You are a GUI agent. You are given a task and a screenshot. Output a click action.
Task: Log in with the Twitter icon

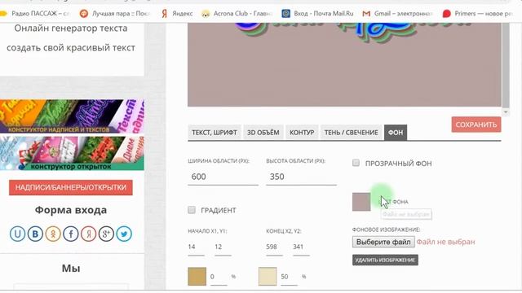[x=124, y=234]
